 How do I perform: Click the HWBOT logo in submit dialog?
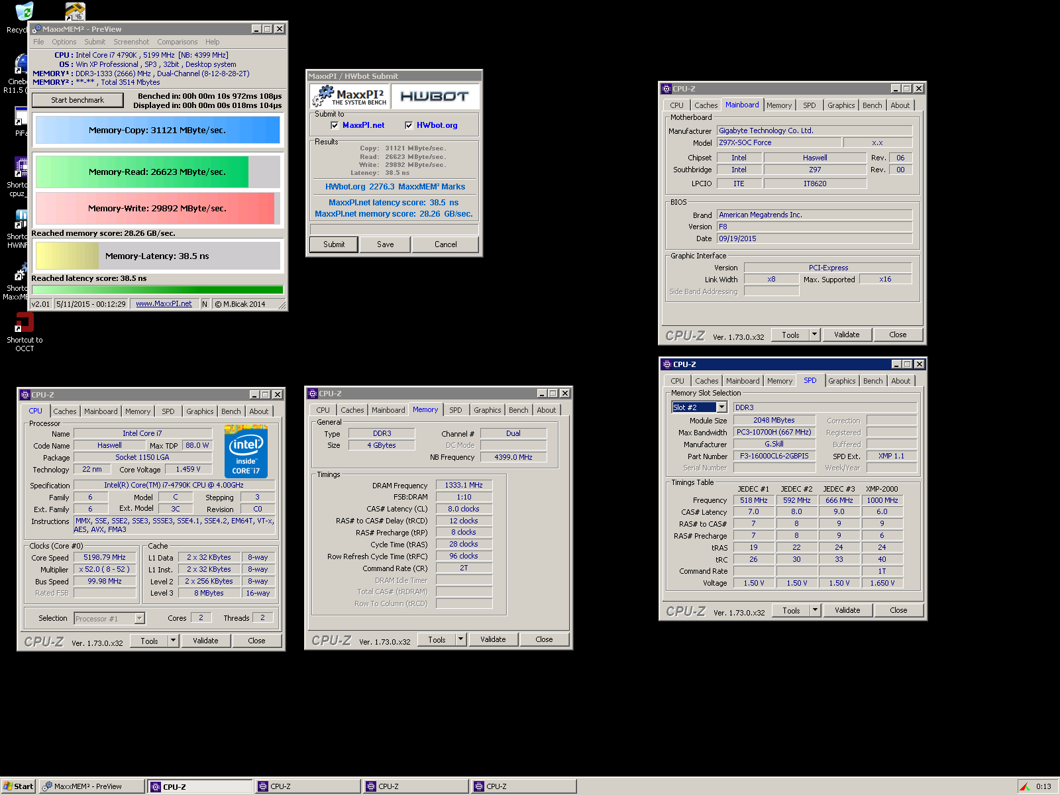point(435,97)
